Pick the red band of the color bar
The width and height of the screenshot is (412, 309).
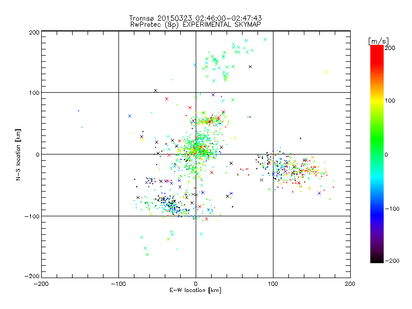pyautogui.click(x=377, y=54)
